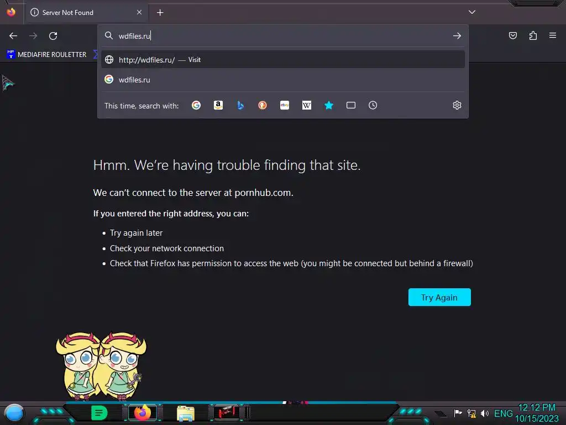Click the volume speaker tray icon
566x425 pixels.
coord(484,413)
